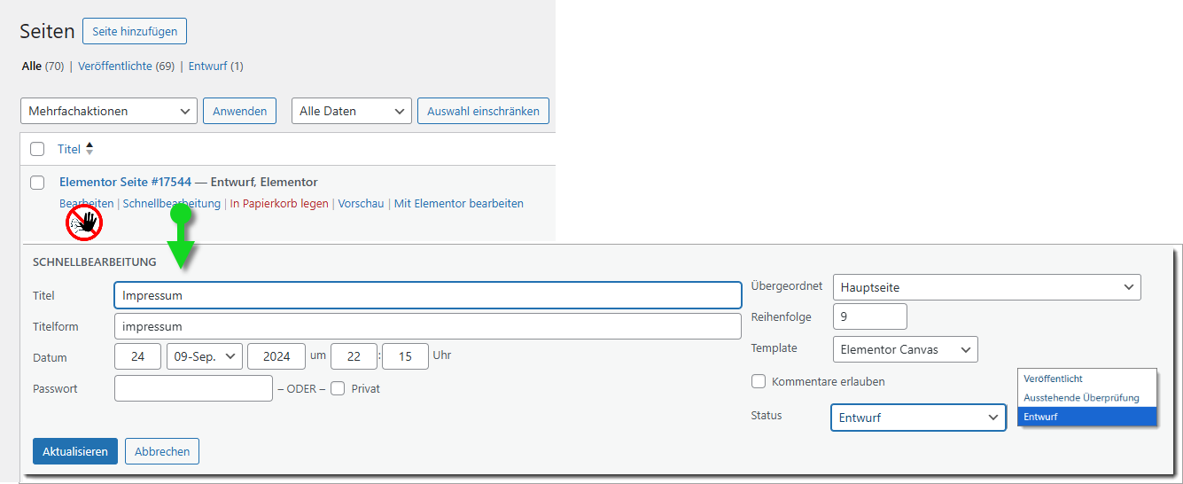Click the Mit Elementor bearbeiten link
The image size is (1183, 484).
click(x=458, y=204)
